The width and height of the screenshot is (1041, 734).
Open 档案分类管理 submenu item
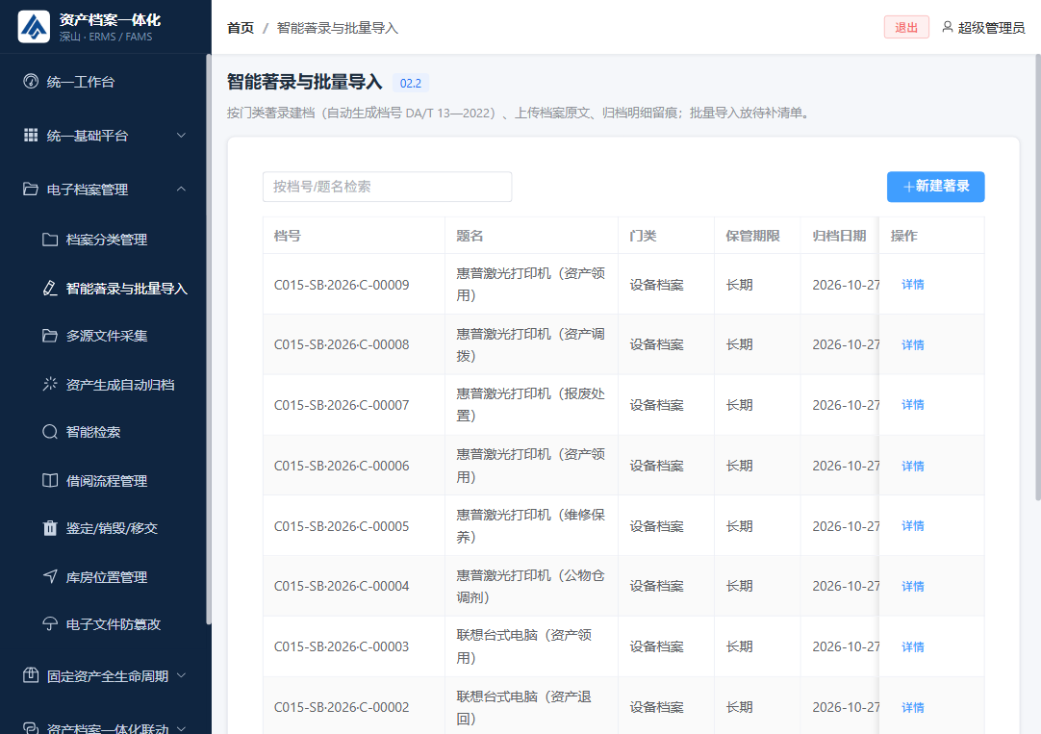click(103, 240)
